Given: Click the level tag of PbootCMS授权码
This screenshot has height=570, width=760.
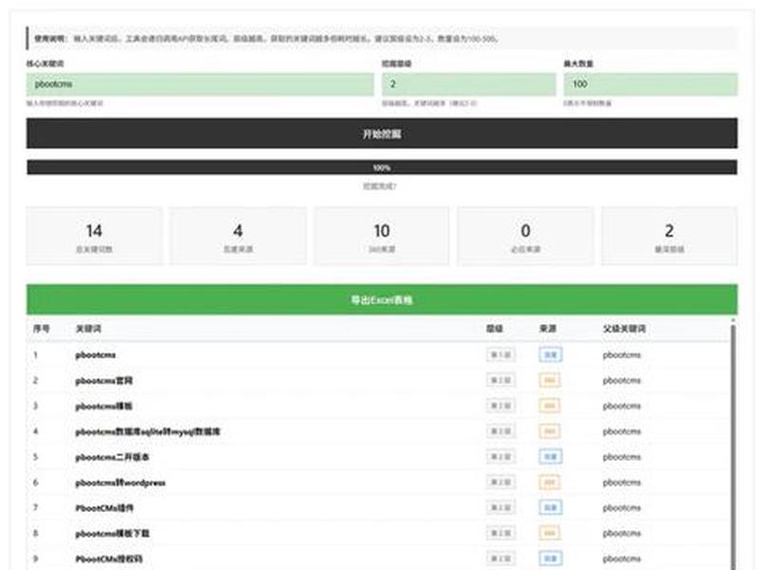Looking at the screenshot, I should pos(501,559).
